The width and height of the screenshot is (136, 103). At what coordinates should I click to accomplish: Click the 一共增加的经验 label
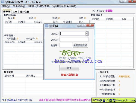click(108, 94)
